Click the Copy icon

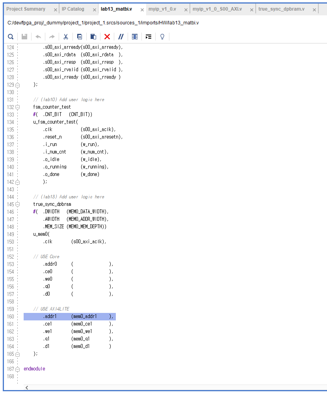coord(80,37)
